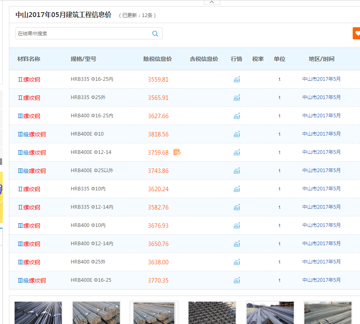
Task: Click 中山市2017年5月 in the 3559.81 row
Action: point(321,79)
